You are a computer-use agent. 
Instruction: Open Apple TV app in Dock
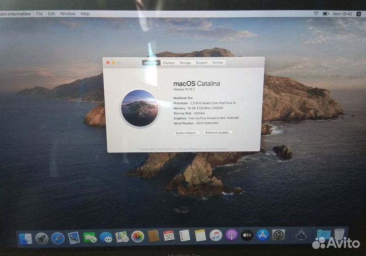247,235
